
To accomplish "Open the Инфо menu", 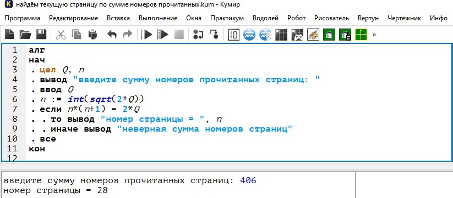I will tap(439, 19).
